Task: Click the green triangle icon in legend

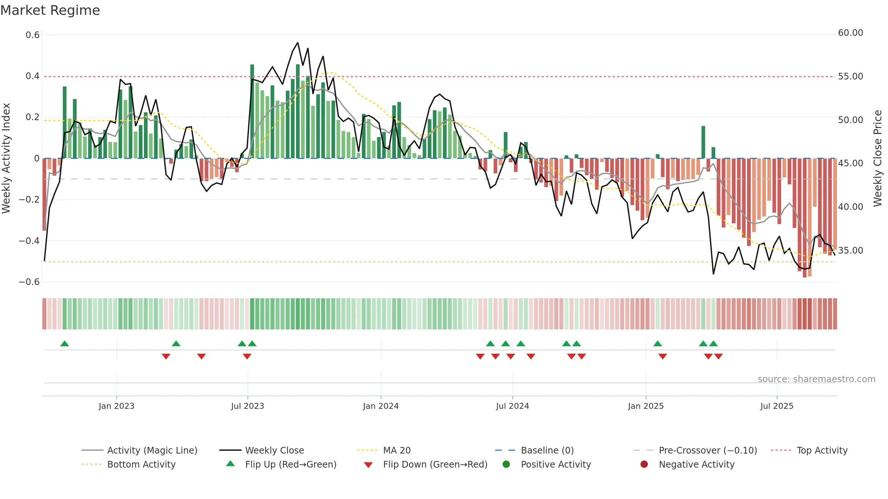Action: [230, 464]
